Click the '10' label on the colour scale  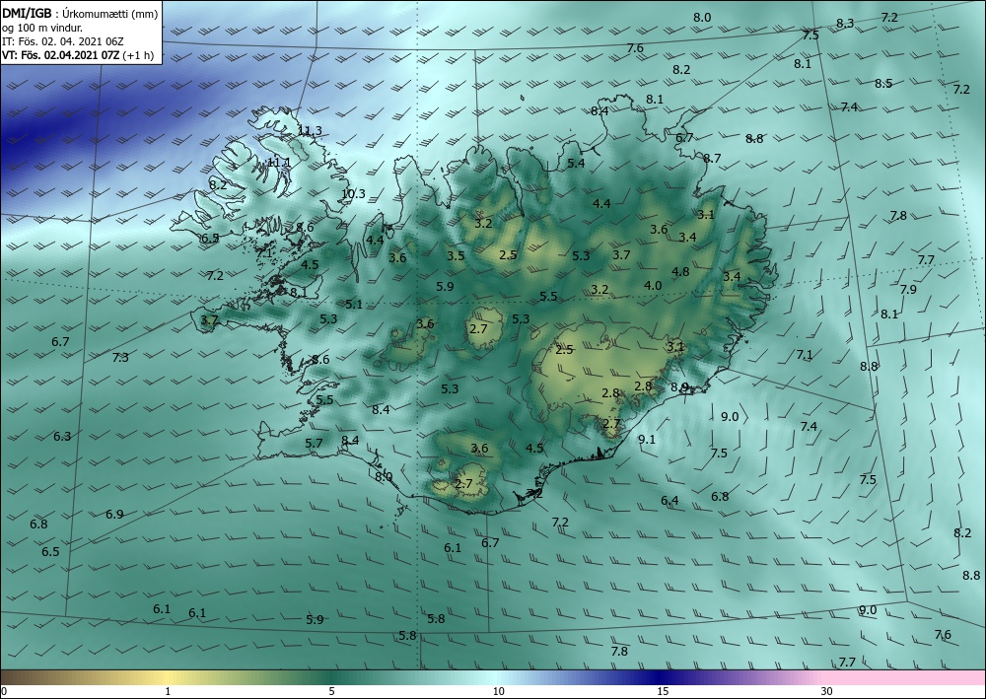[x=498, y=691]
